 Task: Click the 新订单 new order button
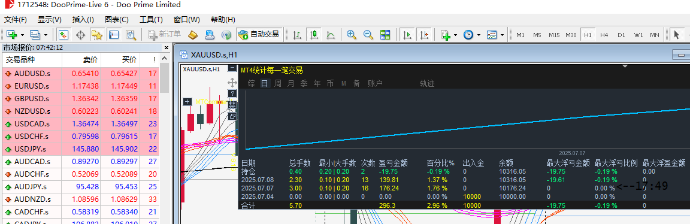point(165,34)
